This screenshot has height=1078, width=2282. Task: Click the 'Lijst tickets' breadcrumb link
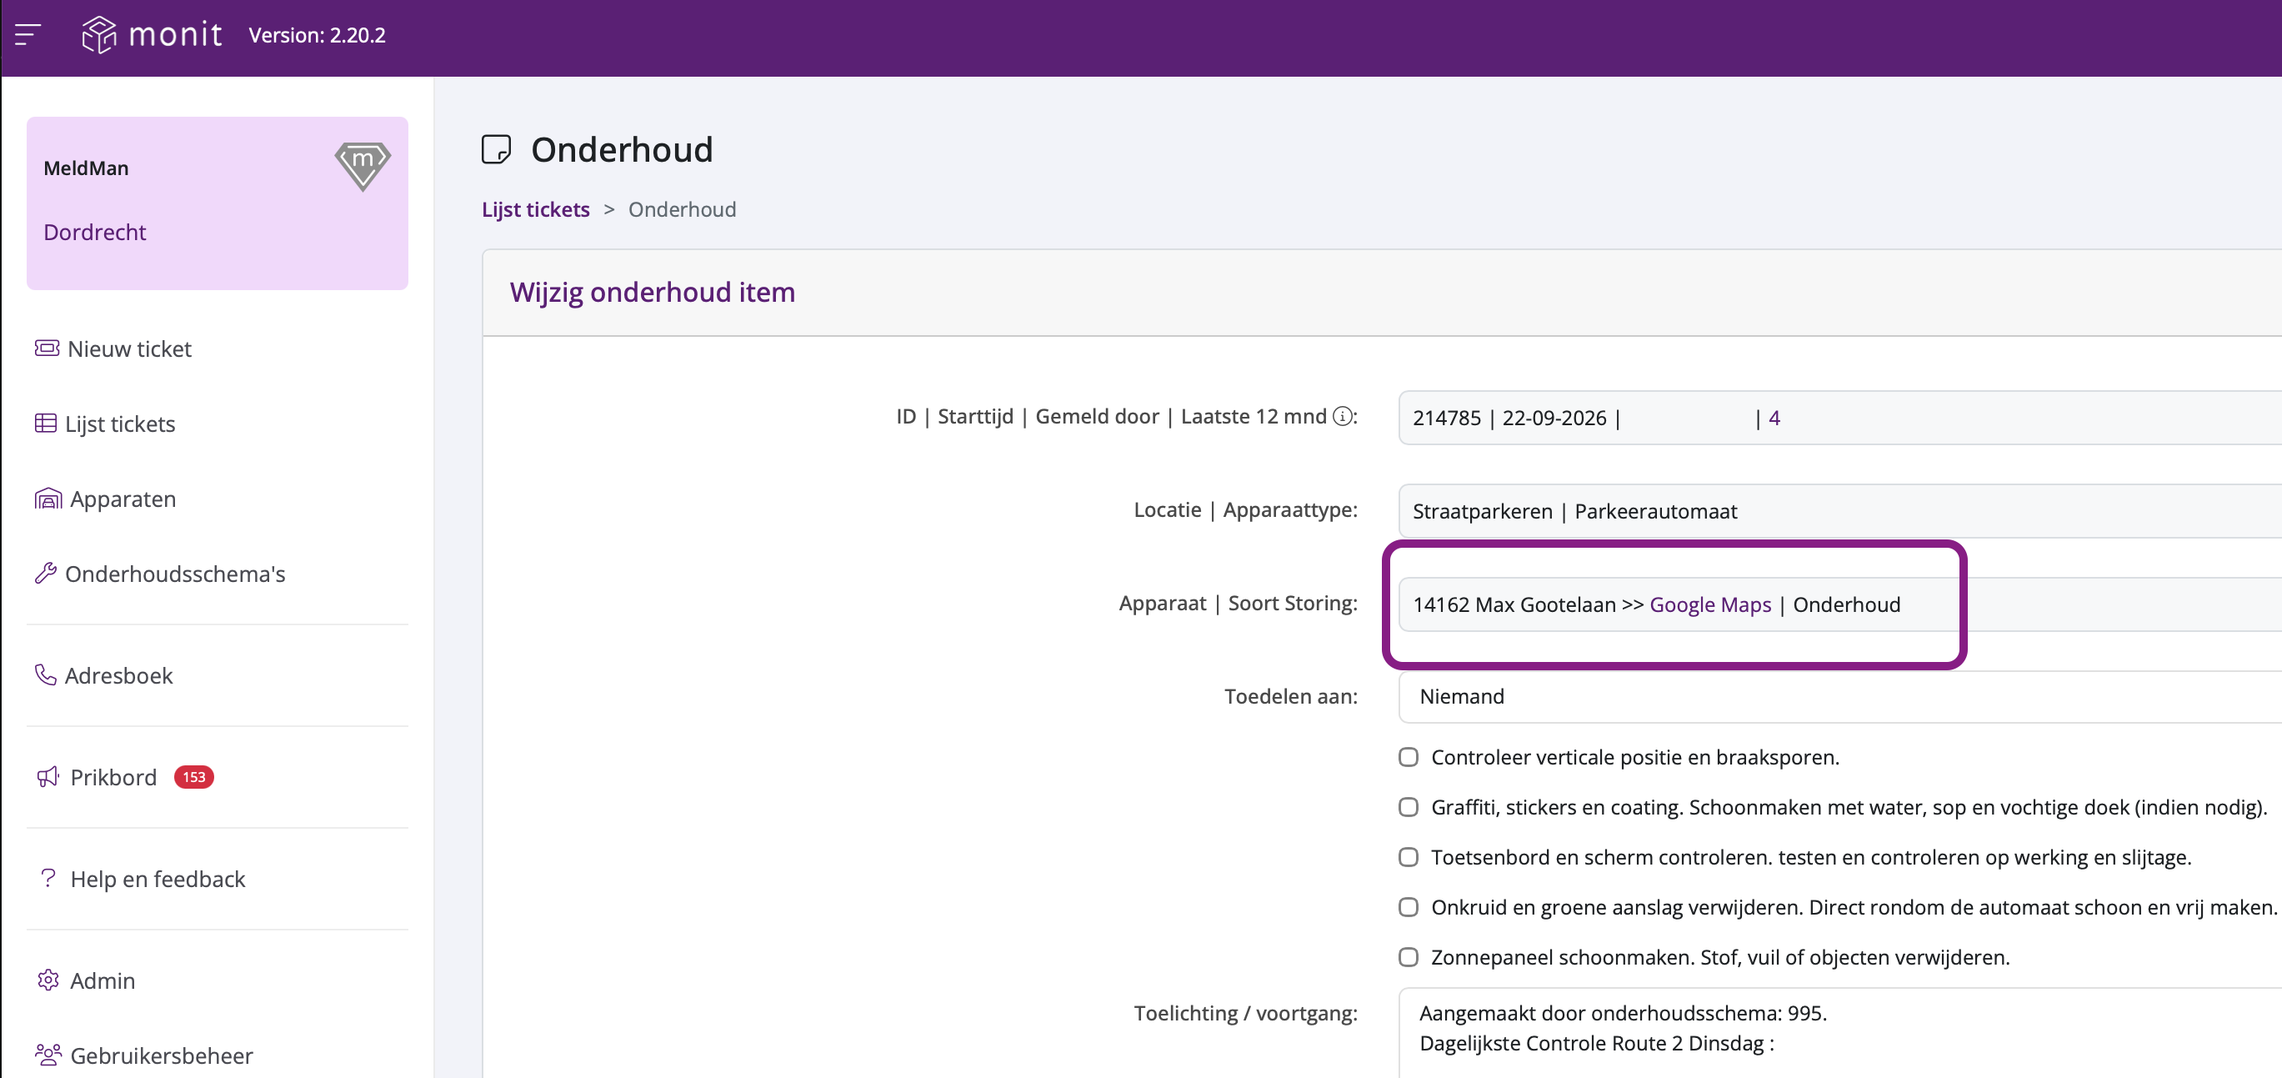(536, 209)
